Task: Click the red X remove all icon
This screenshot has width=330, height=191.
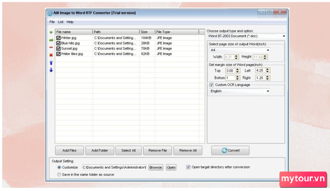Action: [51, 55]
